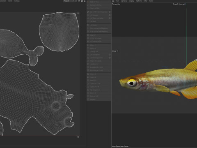Click the Reset UV command
Viewport: 197px width, 148px height.
pos(98,81)
